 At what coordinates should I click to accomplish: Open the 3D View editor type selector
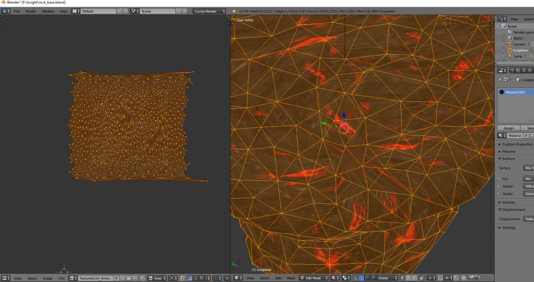tap(238, 278)
